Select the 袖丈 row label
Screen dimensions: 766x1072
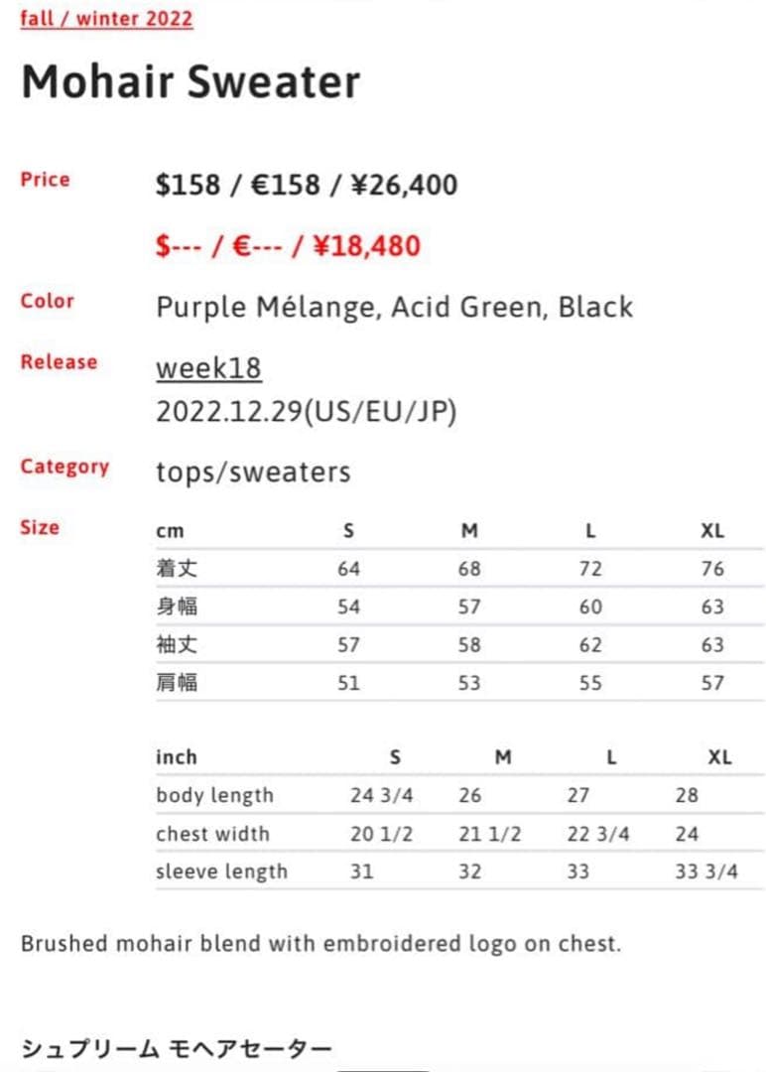click(177, 644)
